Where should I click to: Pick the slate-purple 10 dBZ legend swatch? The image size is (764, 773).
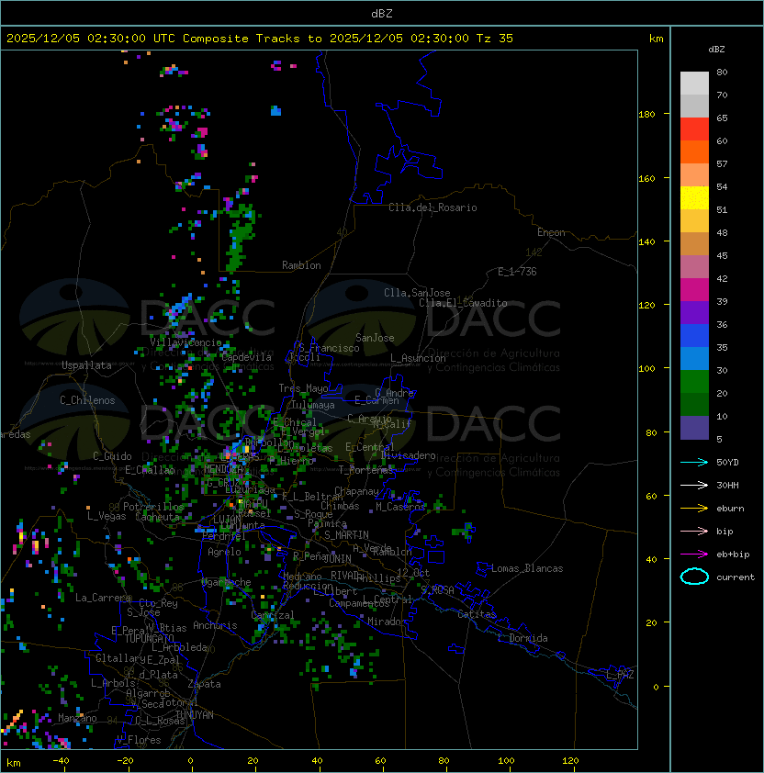coord(694,428)
